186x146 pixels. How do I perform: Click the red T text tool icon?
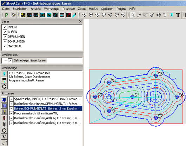pos(178,15)
